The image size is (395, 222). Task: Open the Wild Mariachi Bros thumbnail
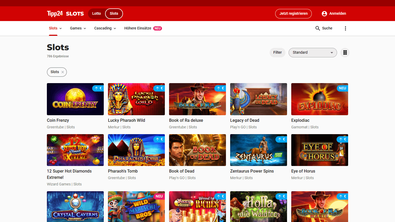click(136, 207)
